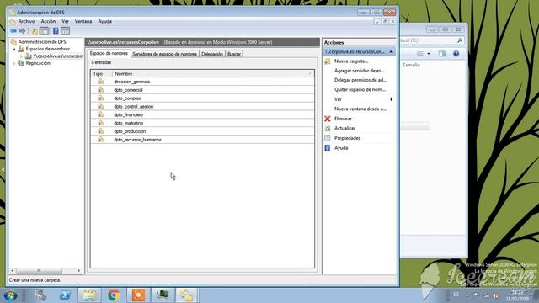Select the dpto_financiero row

202,114
